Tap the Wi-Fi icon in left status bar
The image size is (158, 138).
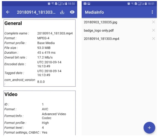coord(53,4)
